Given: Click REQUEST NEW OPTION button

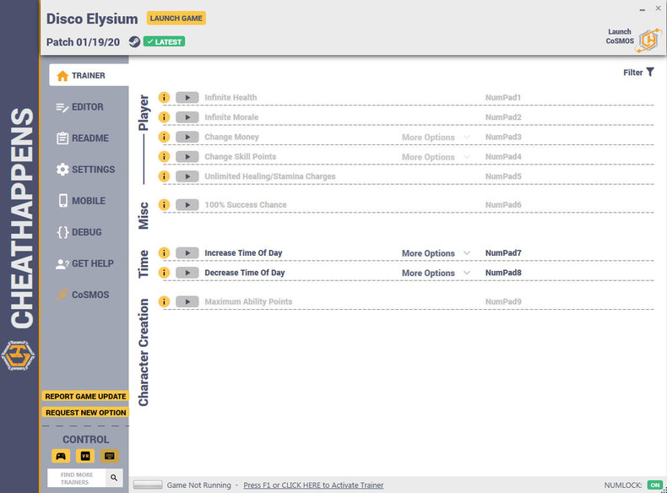Looking at the screenshot, I should 85,413.
